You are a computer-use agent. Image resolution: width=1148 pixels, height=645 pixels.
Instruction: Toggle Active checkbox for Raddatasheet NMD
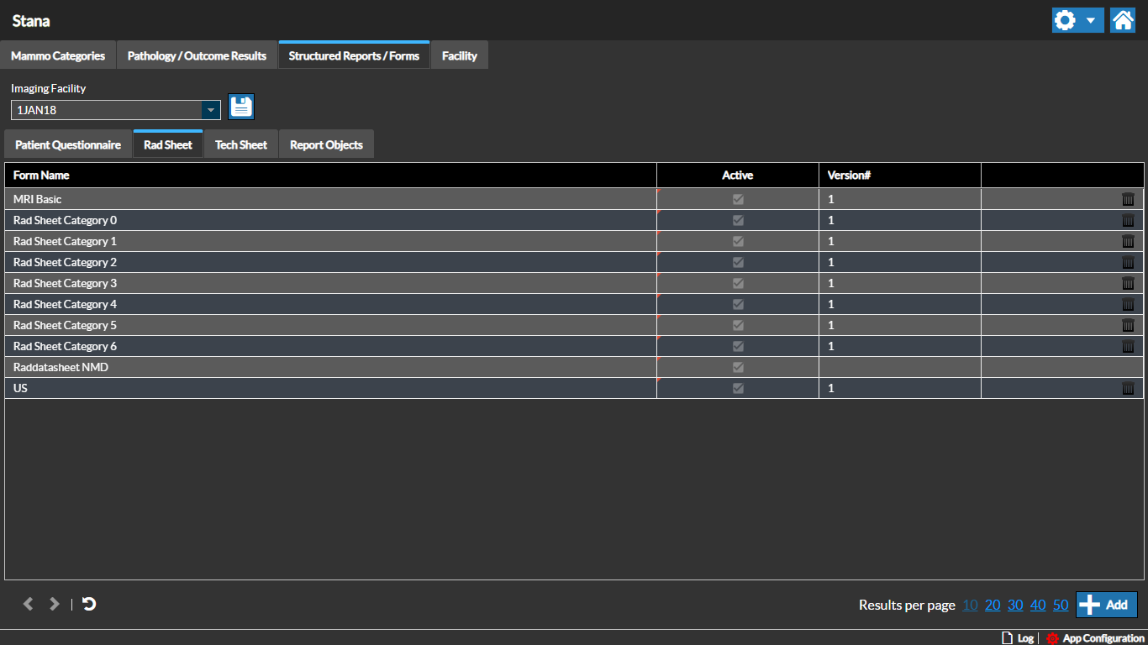click(x=738, y=367)
